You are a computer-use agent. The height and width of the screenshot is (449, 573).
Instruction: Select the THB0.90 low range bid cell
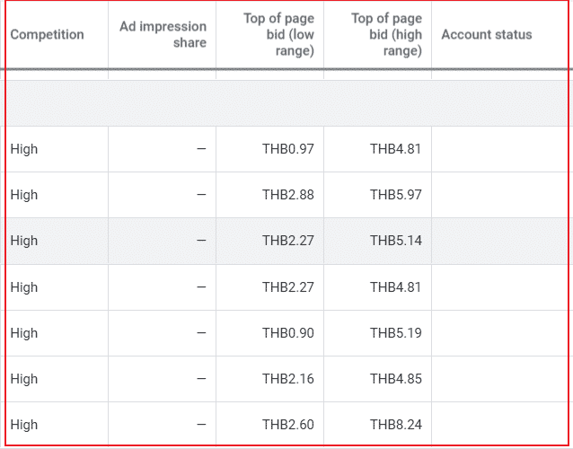(x=287, y=333)
